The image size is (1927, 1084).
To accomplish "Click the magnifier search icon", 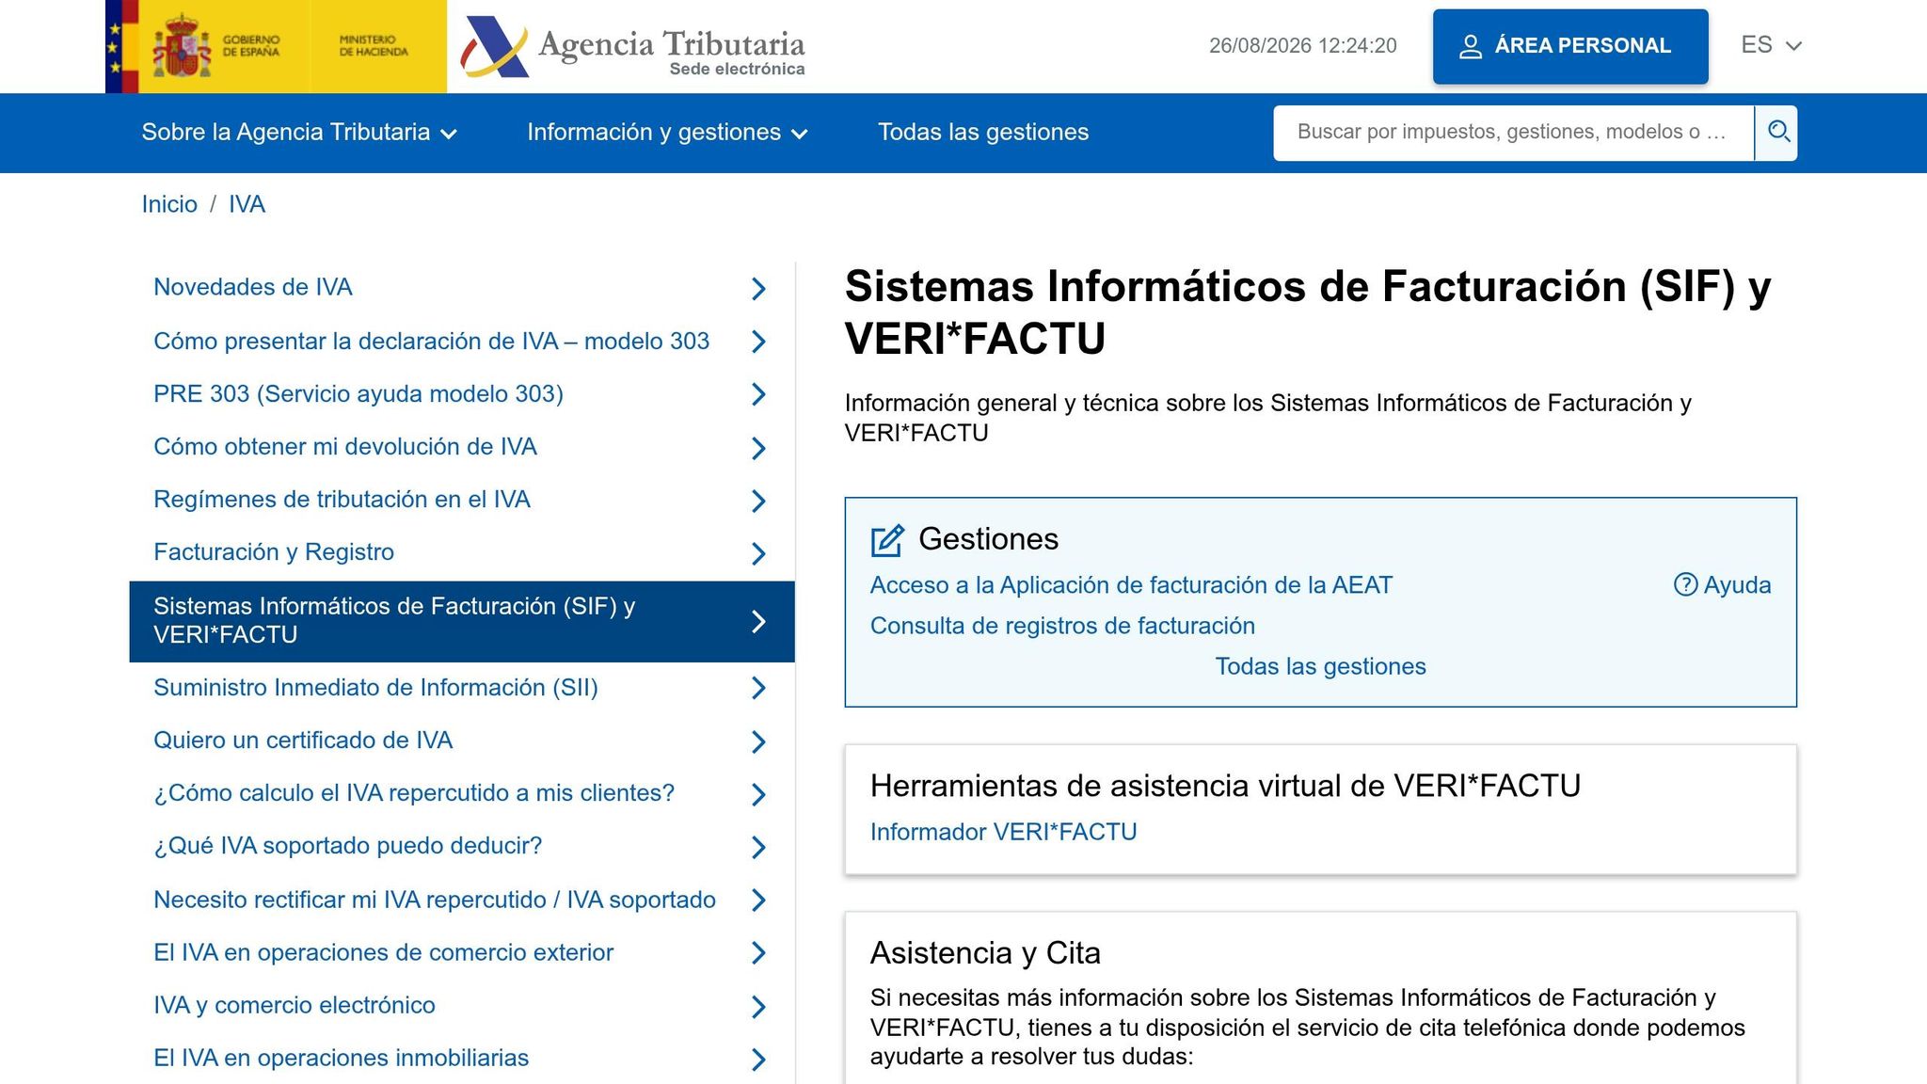I will click(1777, 133).
